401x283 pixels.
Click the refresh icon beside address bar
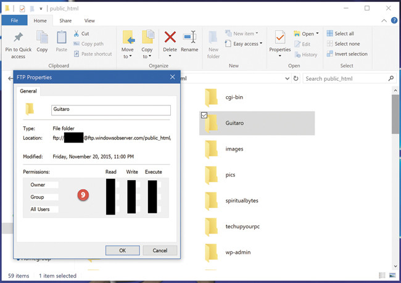(296, 79)
